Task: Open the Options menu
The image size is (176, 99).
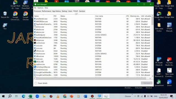Action: coord(40,8)
